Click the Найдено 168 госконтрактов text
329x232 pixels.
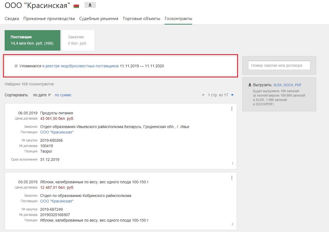pyautogui.click(x=29, y=84)
